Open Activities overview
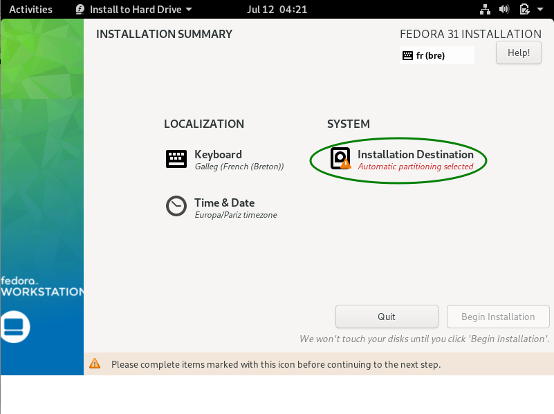 (x=30, y=9)
